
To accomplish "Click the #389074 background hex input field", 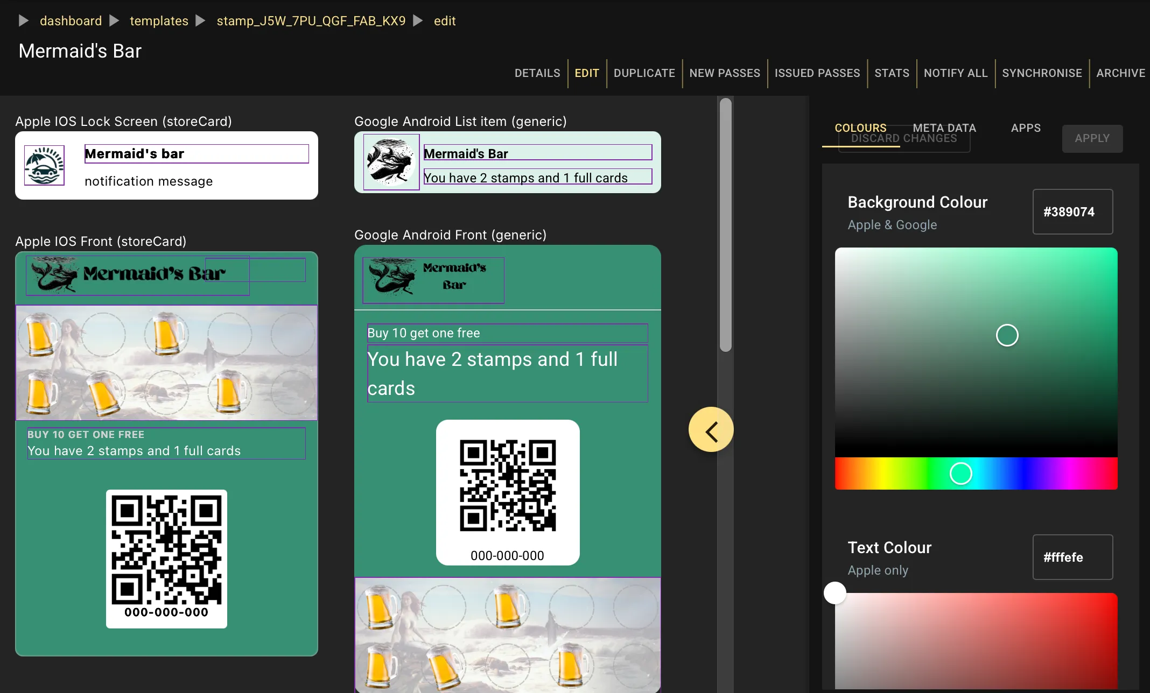I will click(x=1072, y=211).
